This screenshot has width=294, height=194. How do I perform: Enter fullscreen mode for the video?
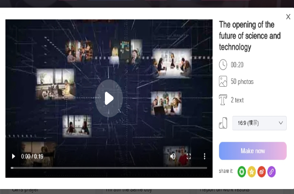pyautogui.click(x=189, y=156)
